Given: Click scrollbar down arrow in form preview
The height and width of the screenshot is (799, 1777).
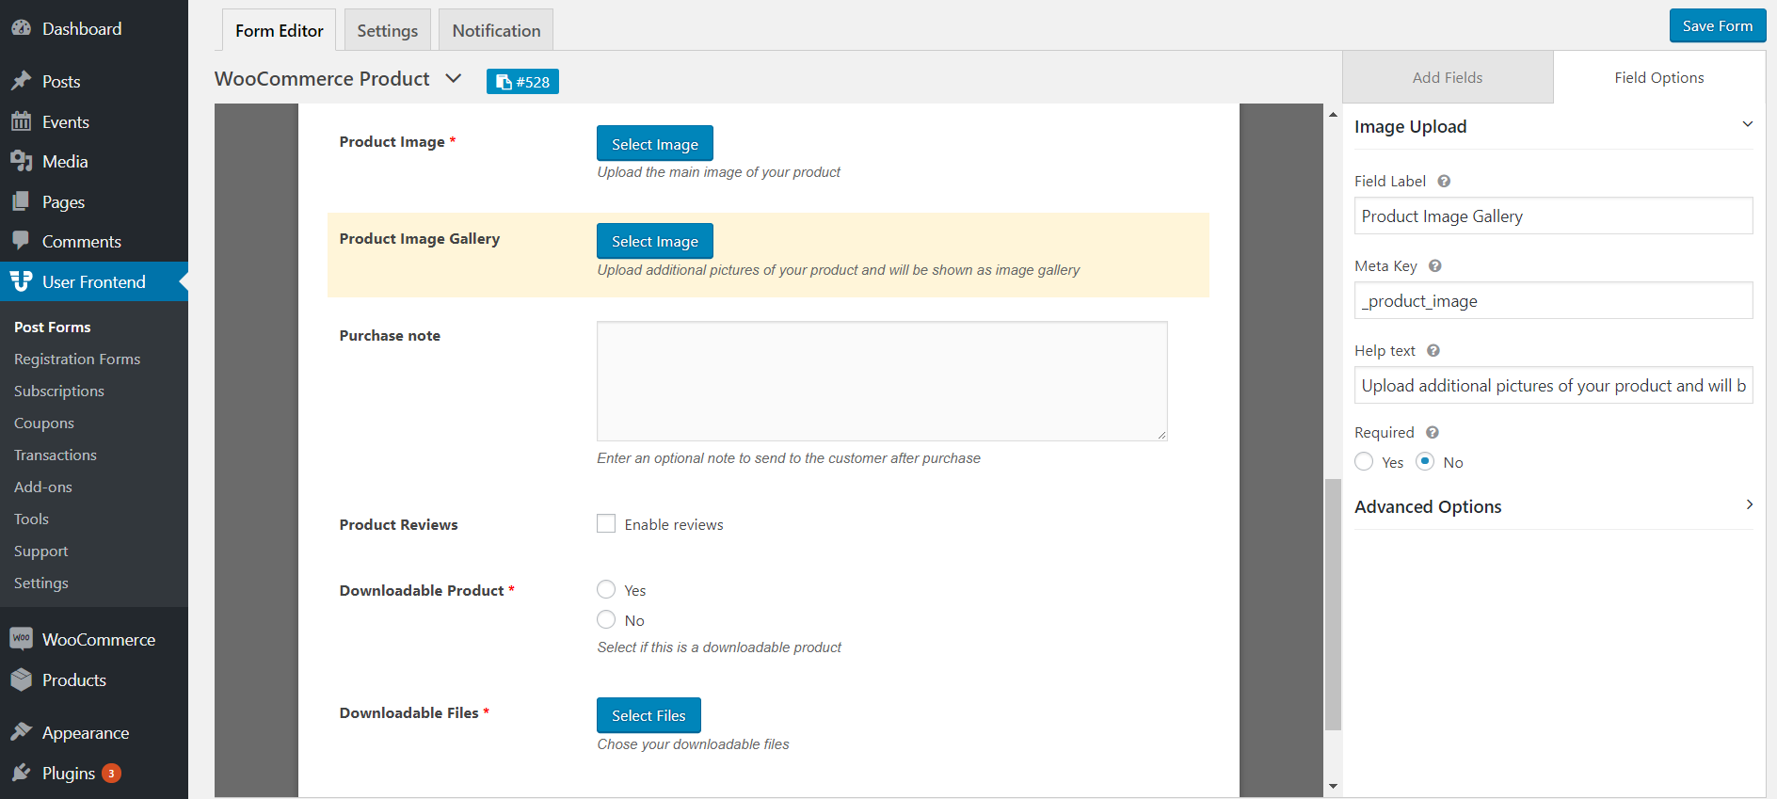Looking at the screenshot, I should click(x=1333, y=786).
